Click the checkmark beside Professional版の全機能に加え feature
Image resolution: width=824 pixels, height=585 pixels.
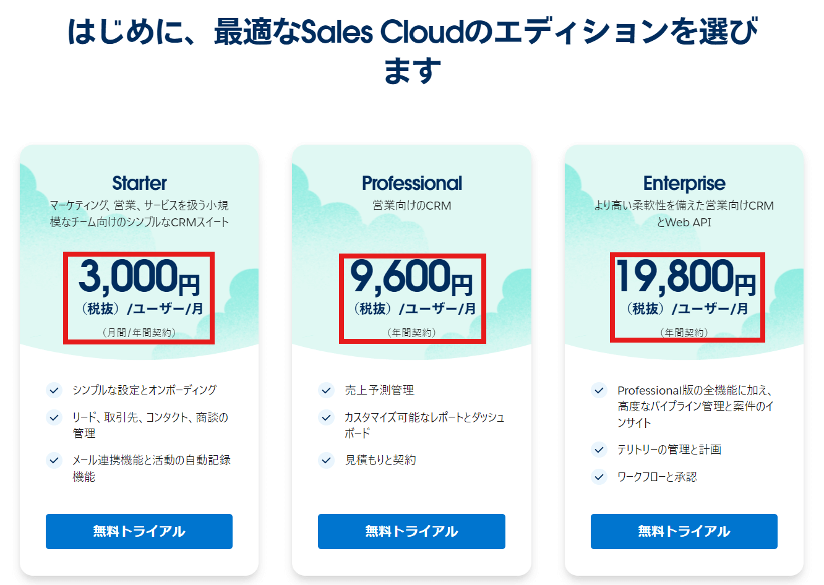598,390
